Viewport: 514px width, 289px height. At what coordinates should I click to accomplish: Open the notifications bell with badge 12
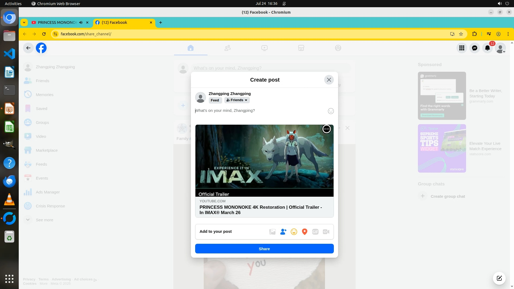point(487,48)
